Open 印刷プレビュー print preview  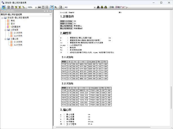click(x=122, y=7)
